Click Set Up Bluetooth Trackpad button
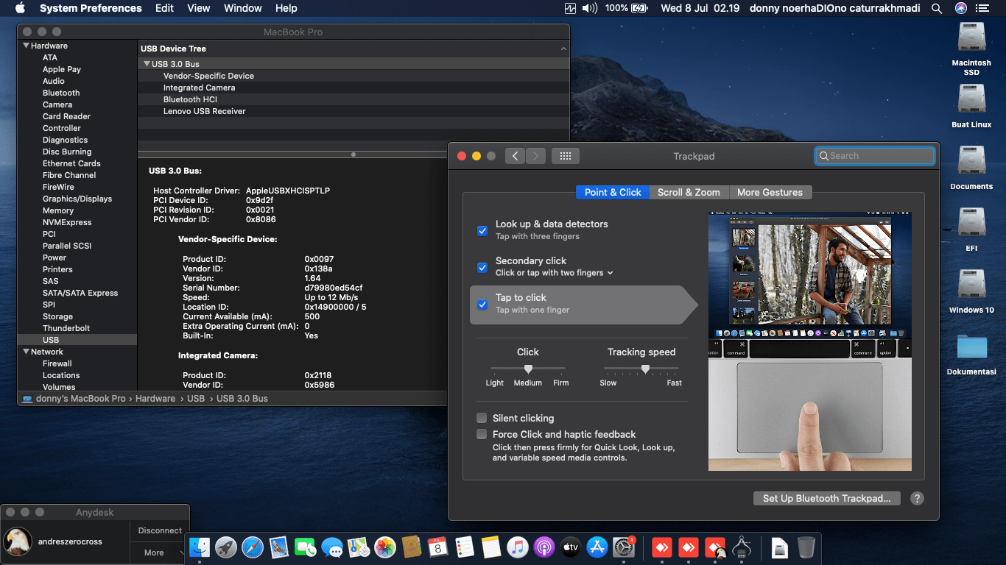The height and width of the screenshot is (565, 1006). [x=827, y=498]
